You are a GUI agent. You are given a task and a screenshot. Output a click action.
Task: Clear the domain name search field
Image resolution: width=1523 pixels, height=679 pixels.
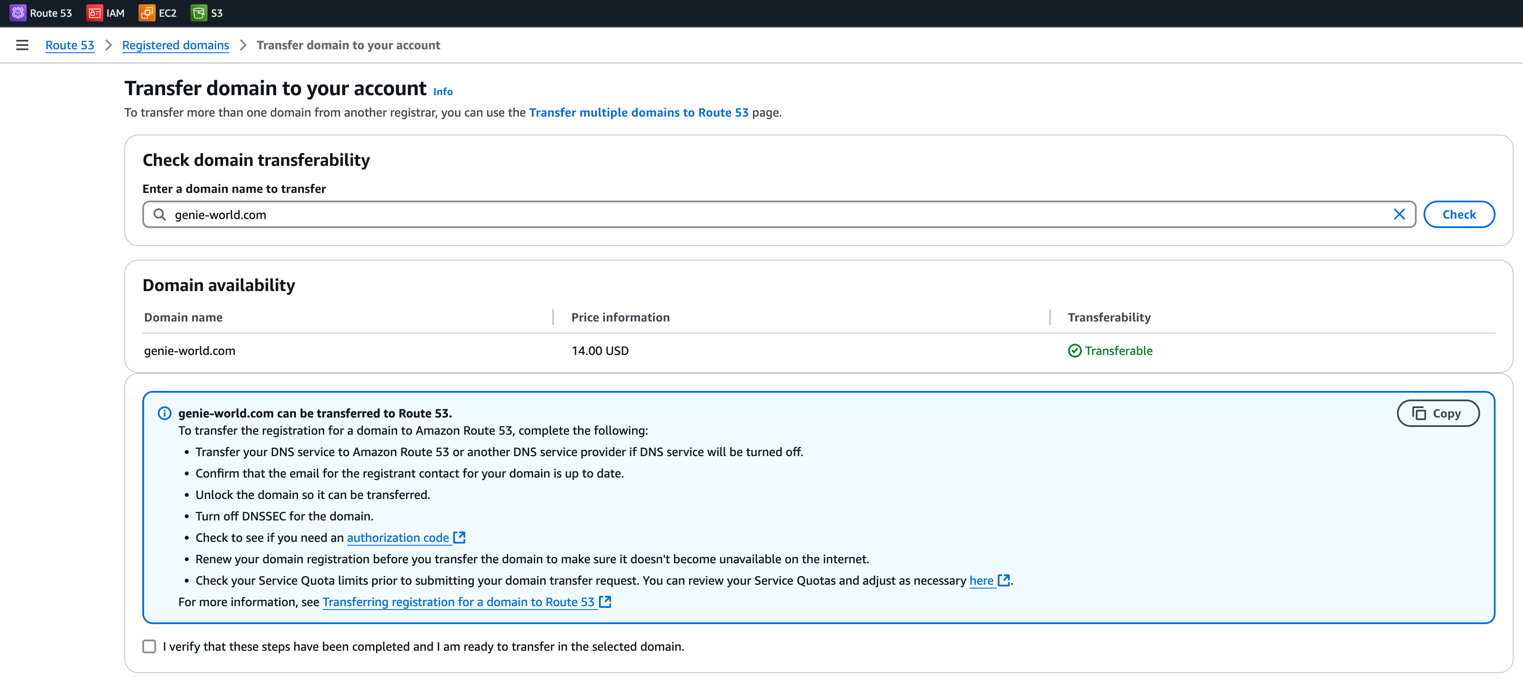coord(1399,214)
